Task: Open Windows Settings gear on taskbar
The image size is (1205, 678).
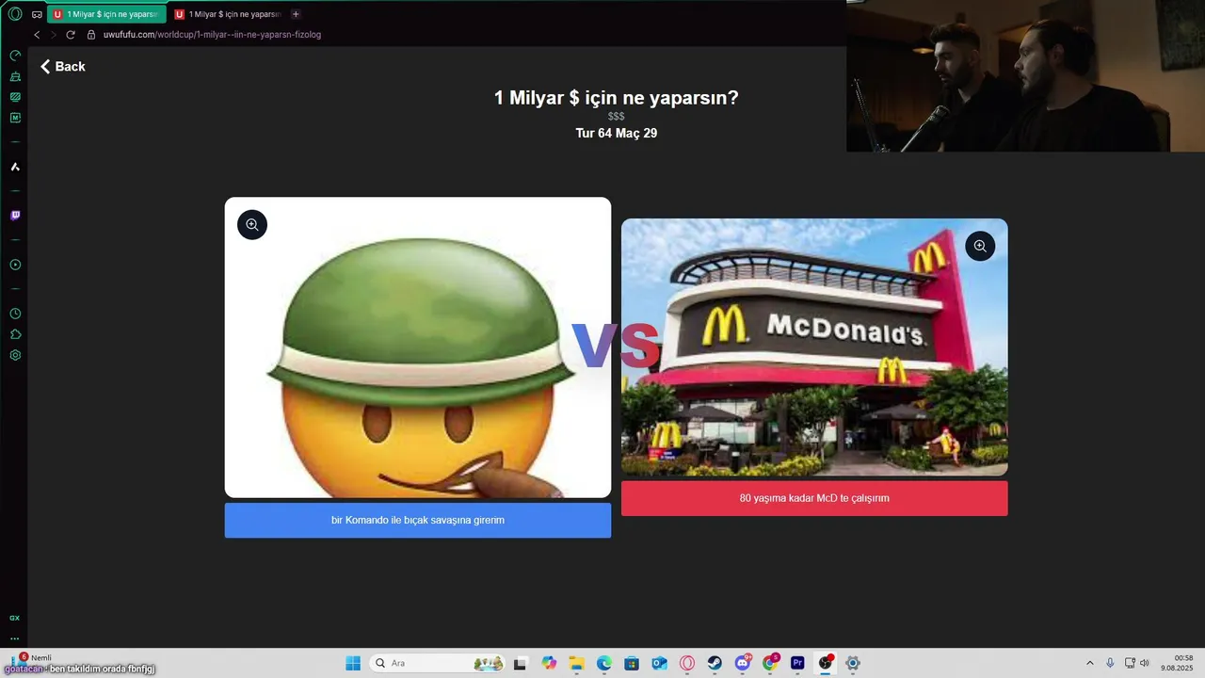Action: click(853, 663)
